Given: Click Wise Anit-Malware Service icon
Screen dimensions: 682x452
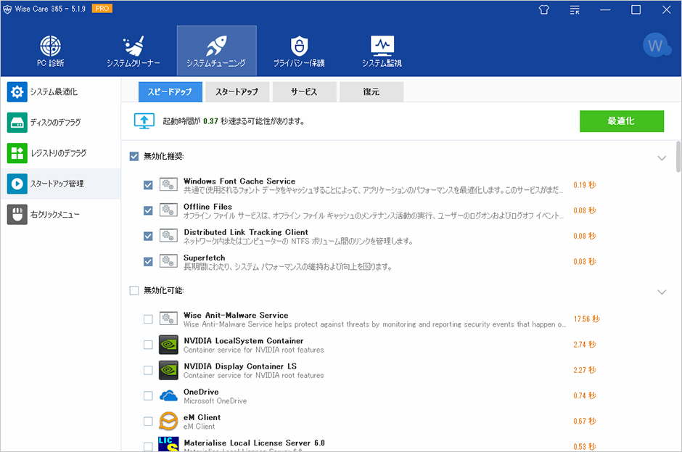Looking at the screenshot, I should [x=168, y=319].
